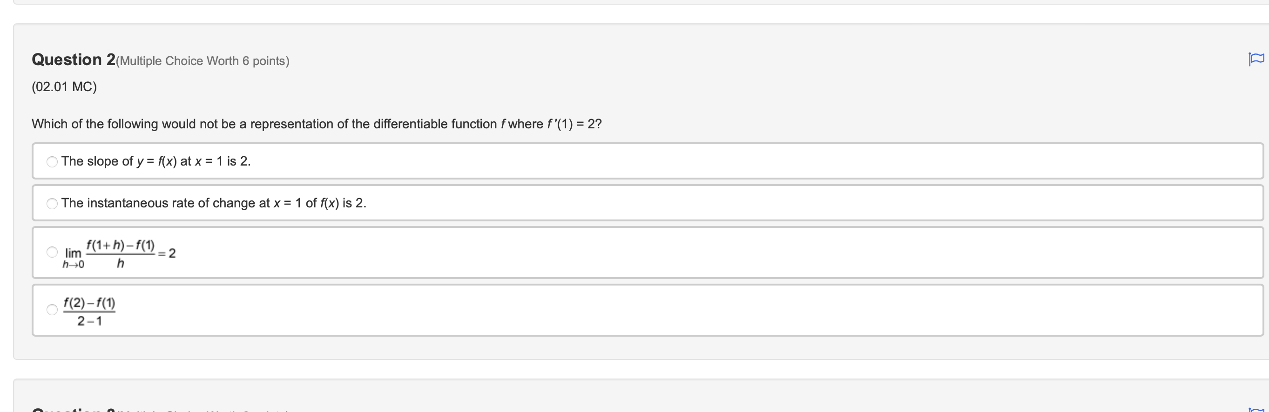The image size is (1269, 412).
Task: Select radio button for instantaneous rate of change
Action: [x=52, y=203]
